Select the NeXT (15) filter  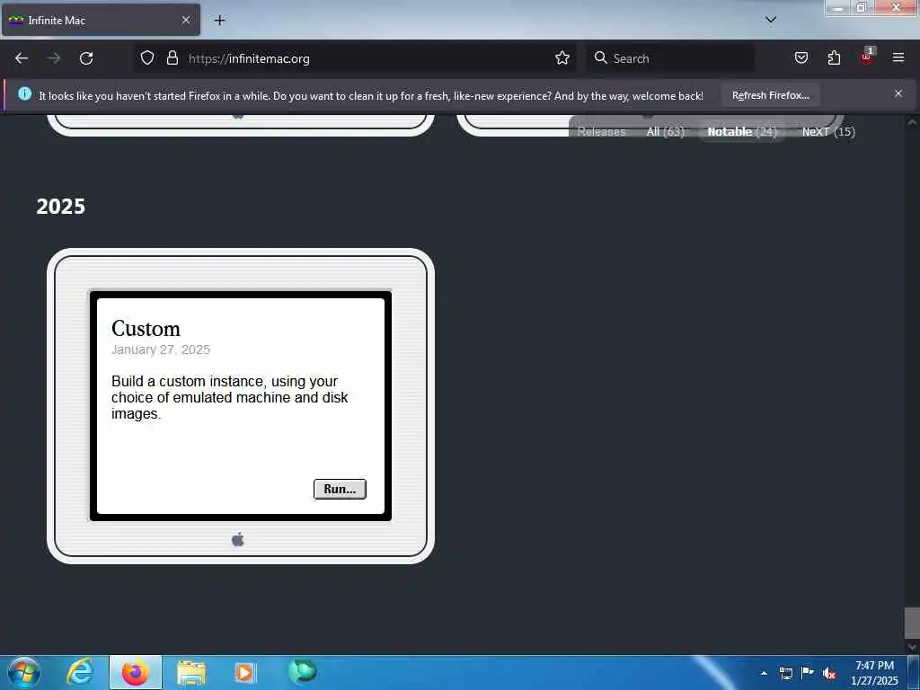tap(828, 131)
